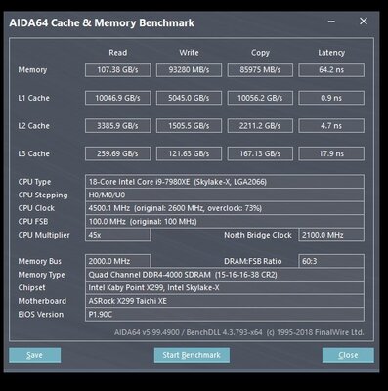Minimize the AIDA64 benchmark window
Image resolution: width=388 pixels, height=391 pixels.
tap(331, 22)
